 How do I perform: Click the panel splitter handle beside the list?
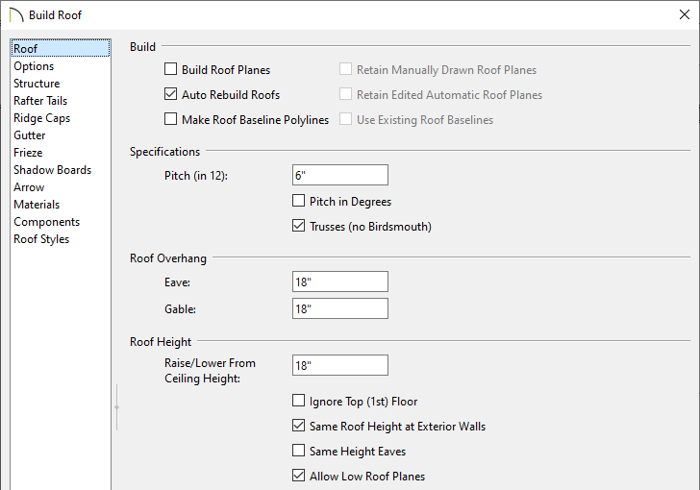tap(117, 407)
